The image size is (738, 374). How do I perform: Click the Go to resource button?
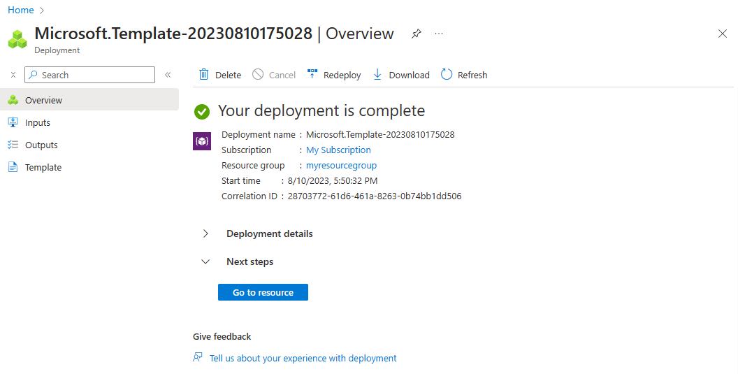pos(263,292)
